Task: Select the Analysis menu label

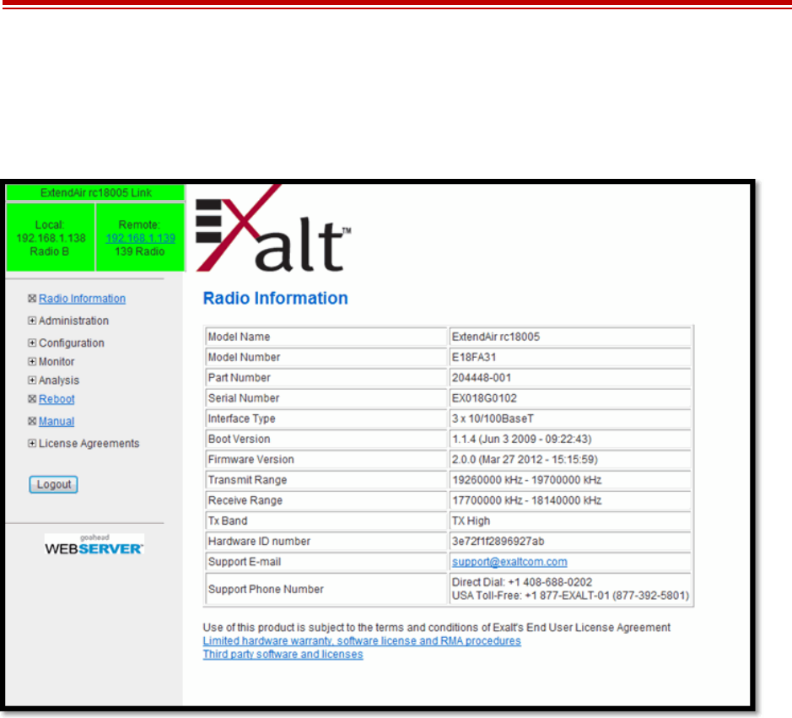Action: tap(59, 381)
